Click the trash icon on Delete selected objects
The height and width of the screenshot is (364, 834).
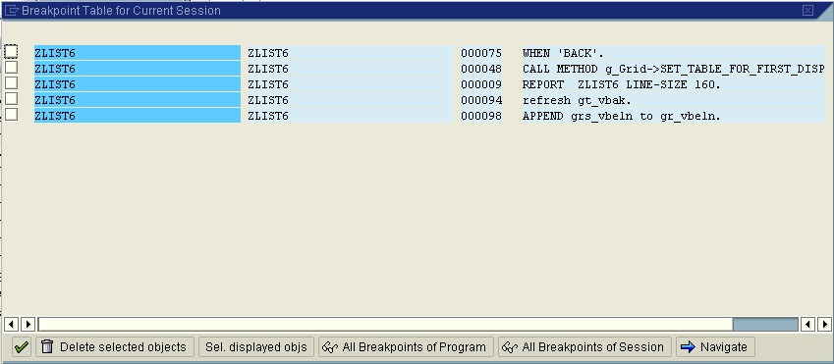(x=47, y=347)
